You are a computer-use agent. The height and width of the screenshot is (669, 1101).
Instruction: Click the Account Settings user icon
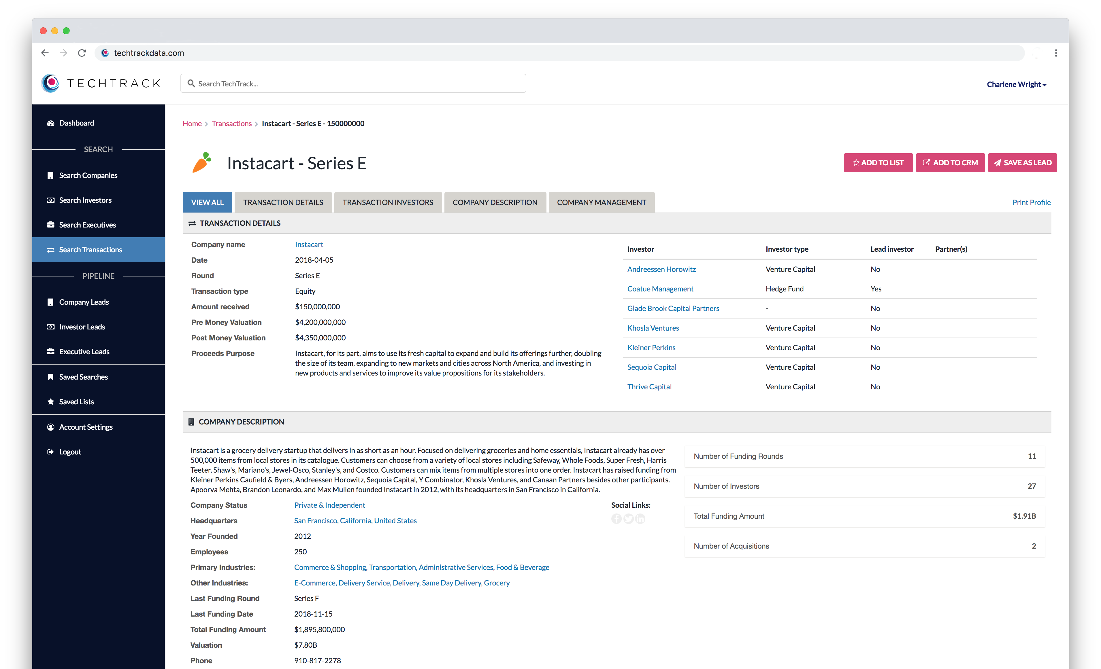click(x=50, y=427)
